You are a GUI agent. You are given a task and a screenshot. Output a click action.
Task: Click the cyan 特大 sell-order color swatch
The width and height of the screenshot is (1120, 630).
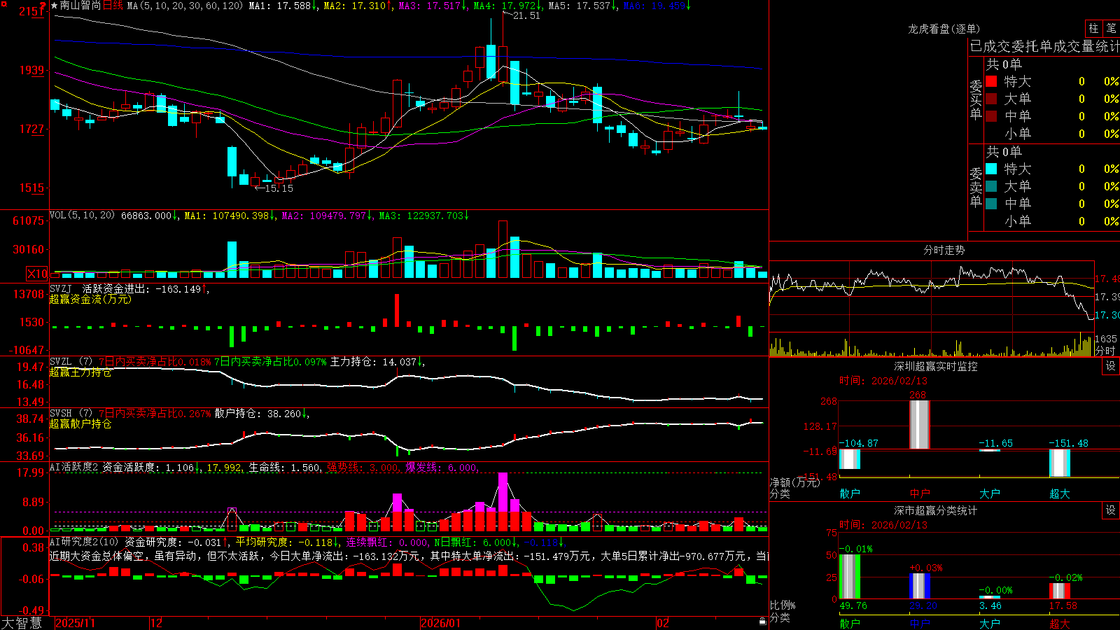pos(991,169)
